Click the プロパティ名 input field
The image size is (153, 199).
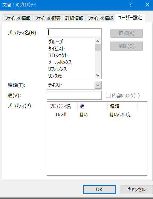[x=74, y=33]
